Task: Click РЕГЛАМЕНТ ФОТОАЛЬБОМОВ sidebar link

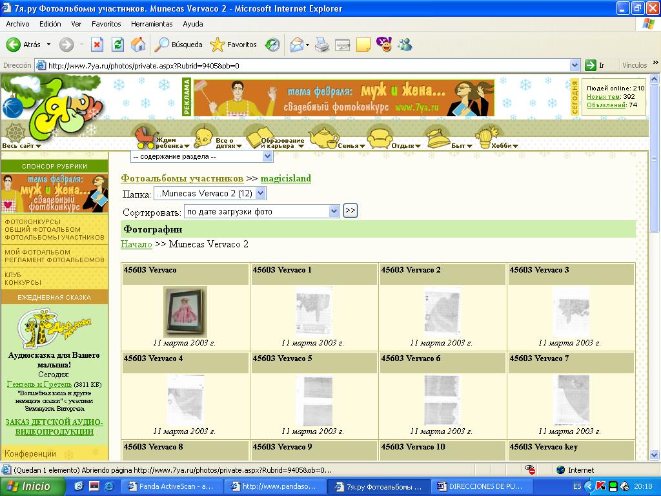Action: point(54,260)
